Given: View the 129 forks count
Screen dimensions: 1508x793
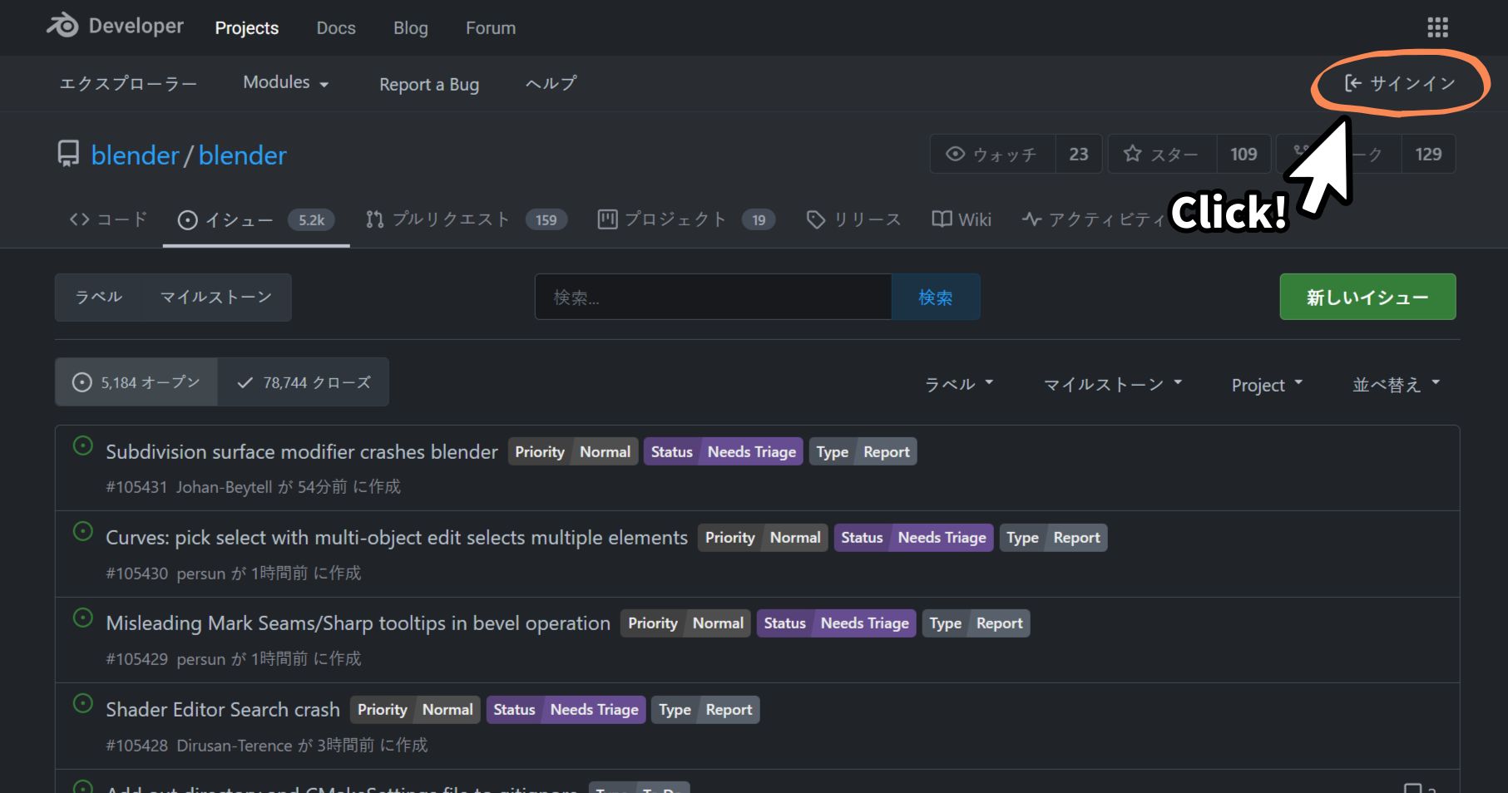Looking at the screenshot, I should tap(1428, 154).
